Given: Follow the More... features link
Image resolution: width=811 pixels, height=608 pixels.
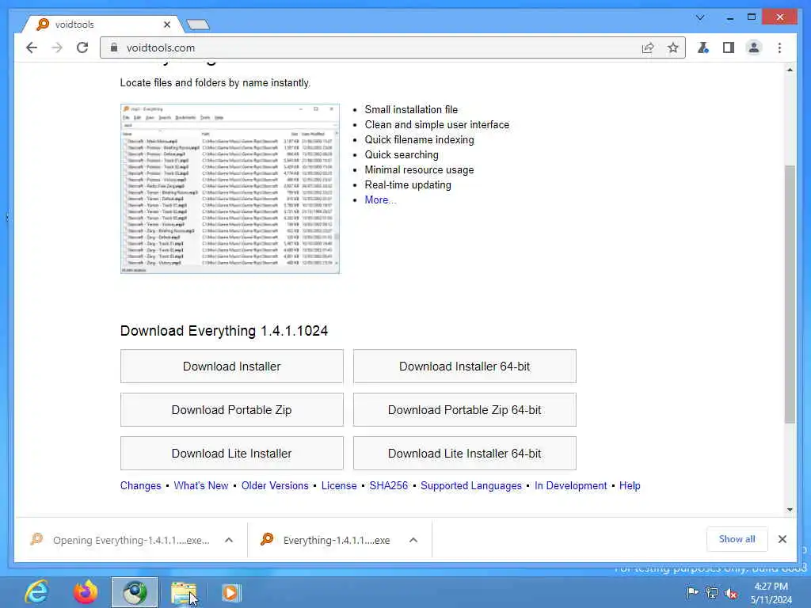Looking at the screenshot, I should pos(380,200).
